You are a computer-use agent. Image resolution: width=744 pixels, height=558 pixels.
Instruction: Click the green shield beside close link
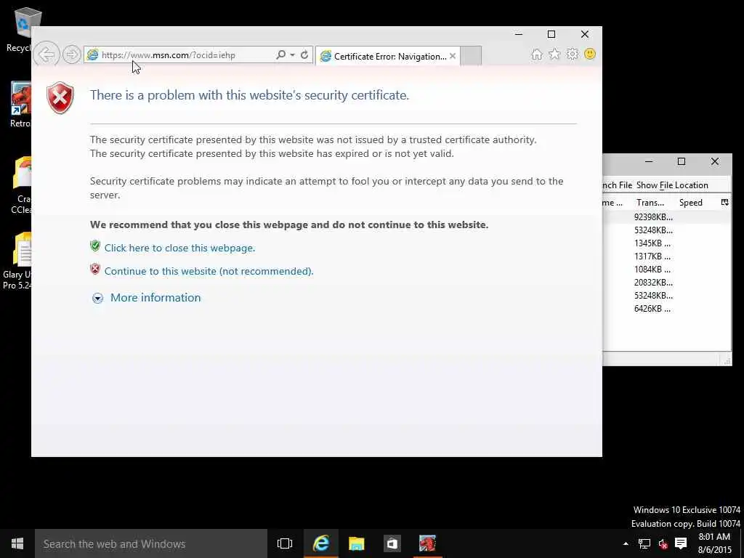click(x=95, y=246)
